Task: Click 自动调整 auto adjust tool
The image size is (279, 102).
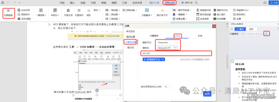Action: [220, 18]
